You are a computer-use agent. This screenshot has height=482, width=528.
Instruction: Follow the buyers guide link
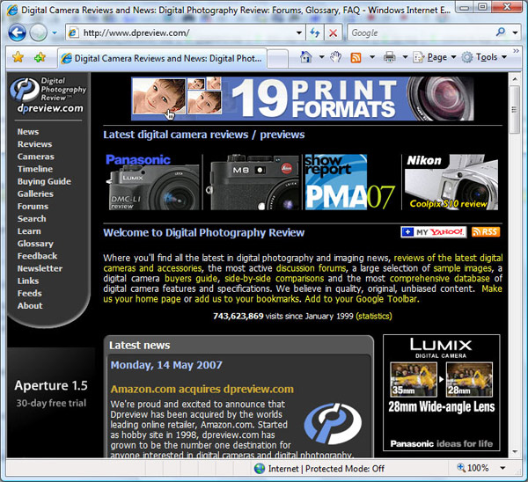coord(191,279)
